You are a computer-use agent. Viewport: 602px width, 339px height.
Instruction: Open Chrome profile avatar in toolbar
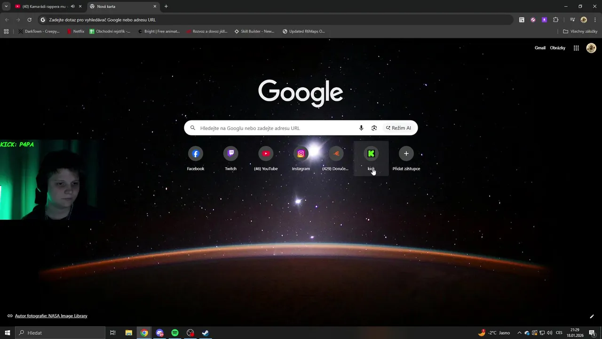(584, 20)
